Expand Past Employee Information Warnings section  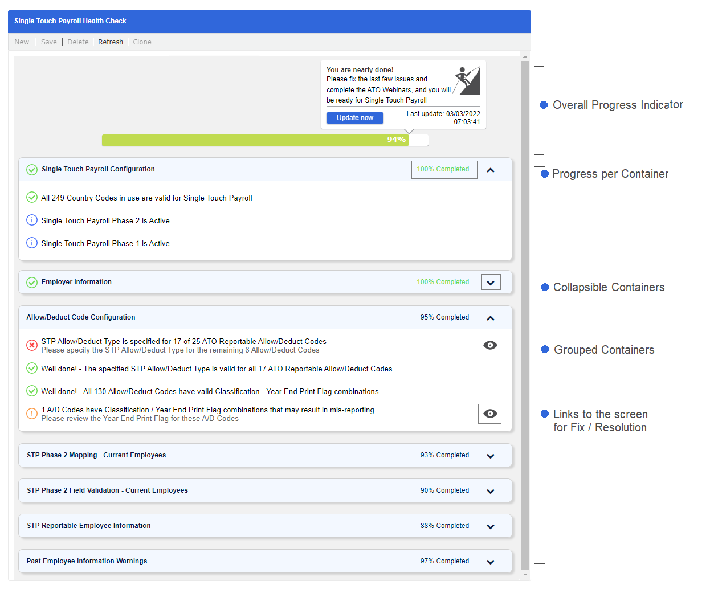click(491, 562)
